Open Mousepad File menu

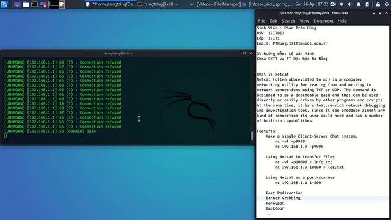pos(261,21)
